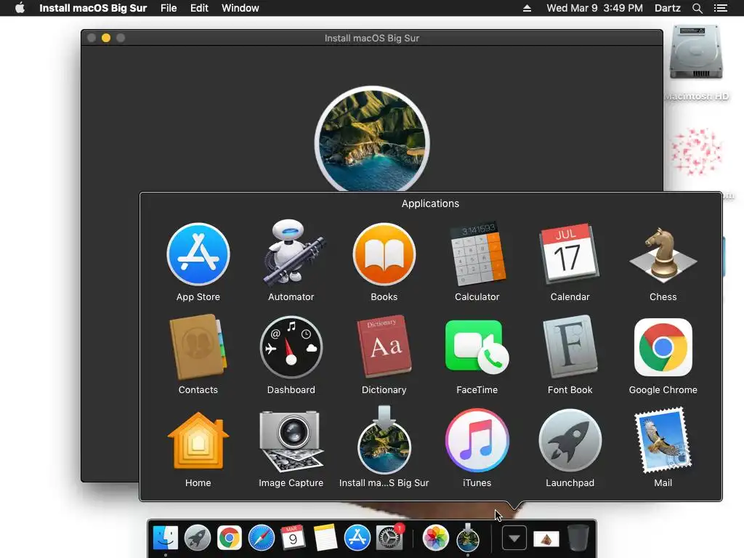
Task: Open the Books app icon
Action: (x=384, y=254)
